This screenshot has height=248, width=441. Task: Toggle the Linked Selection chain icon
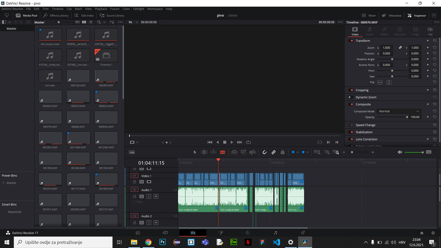click(274, 152)
